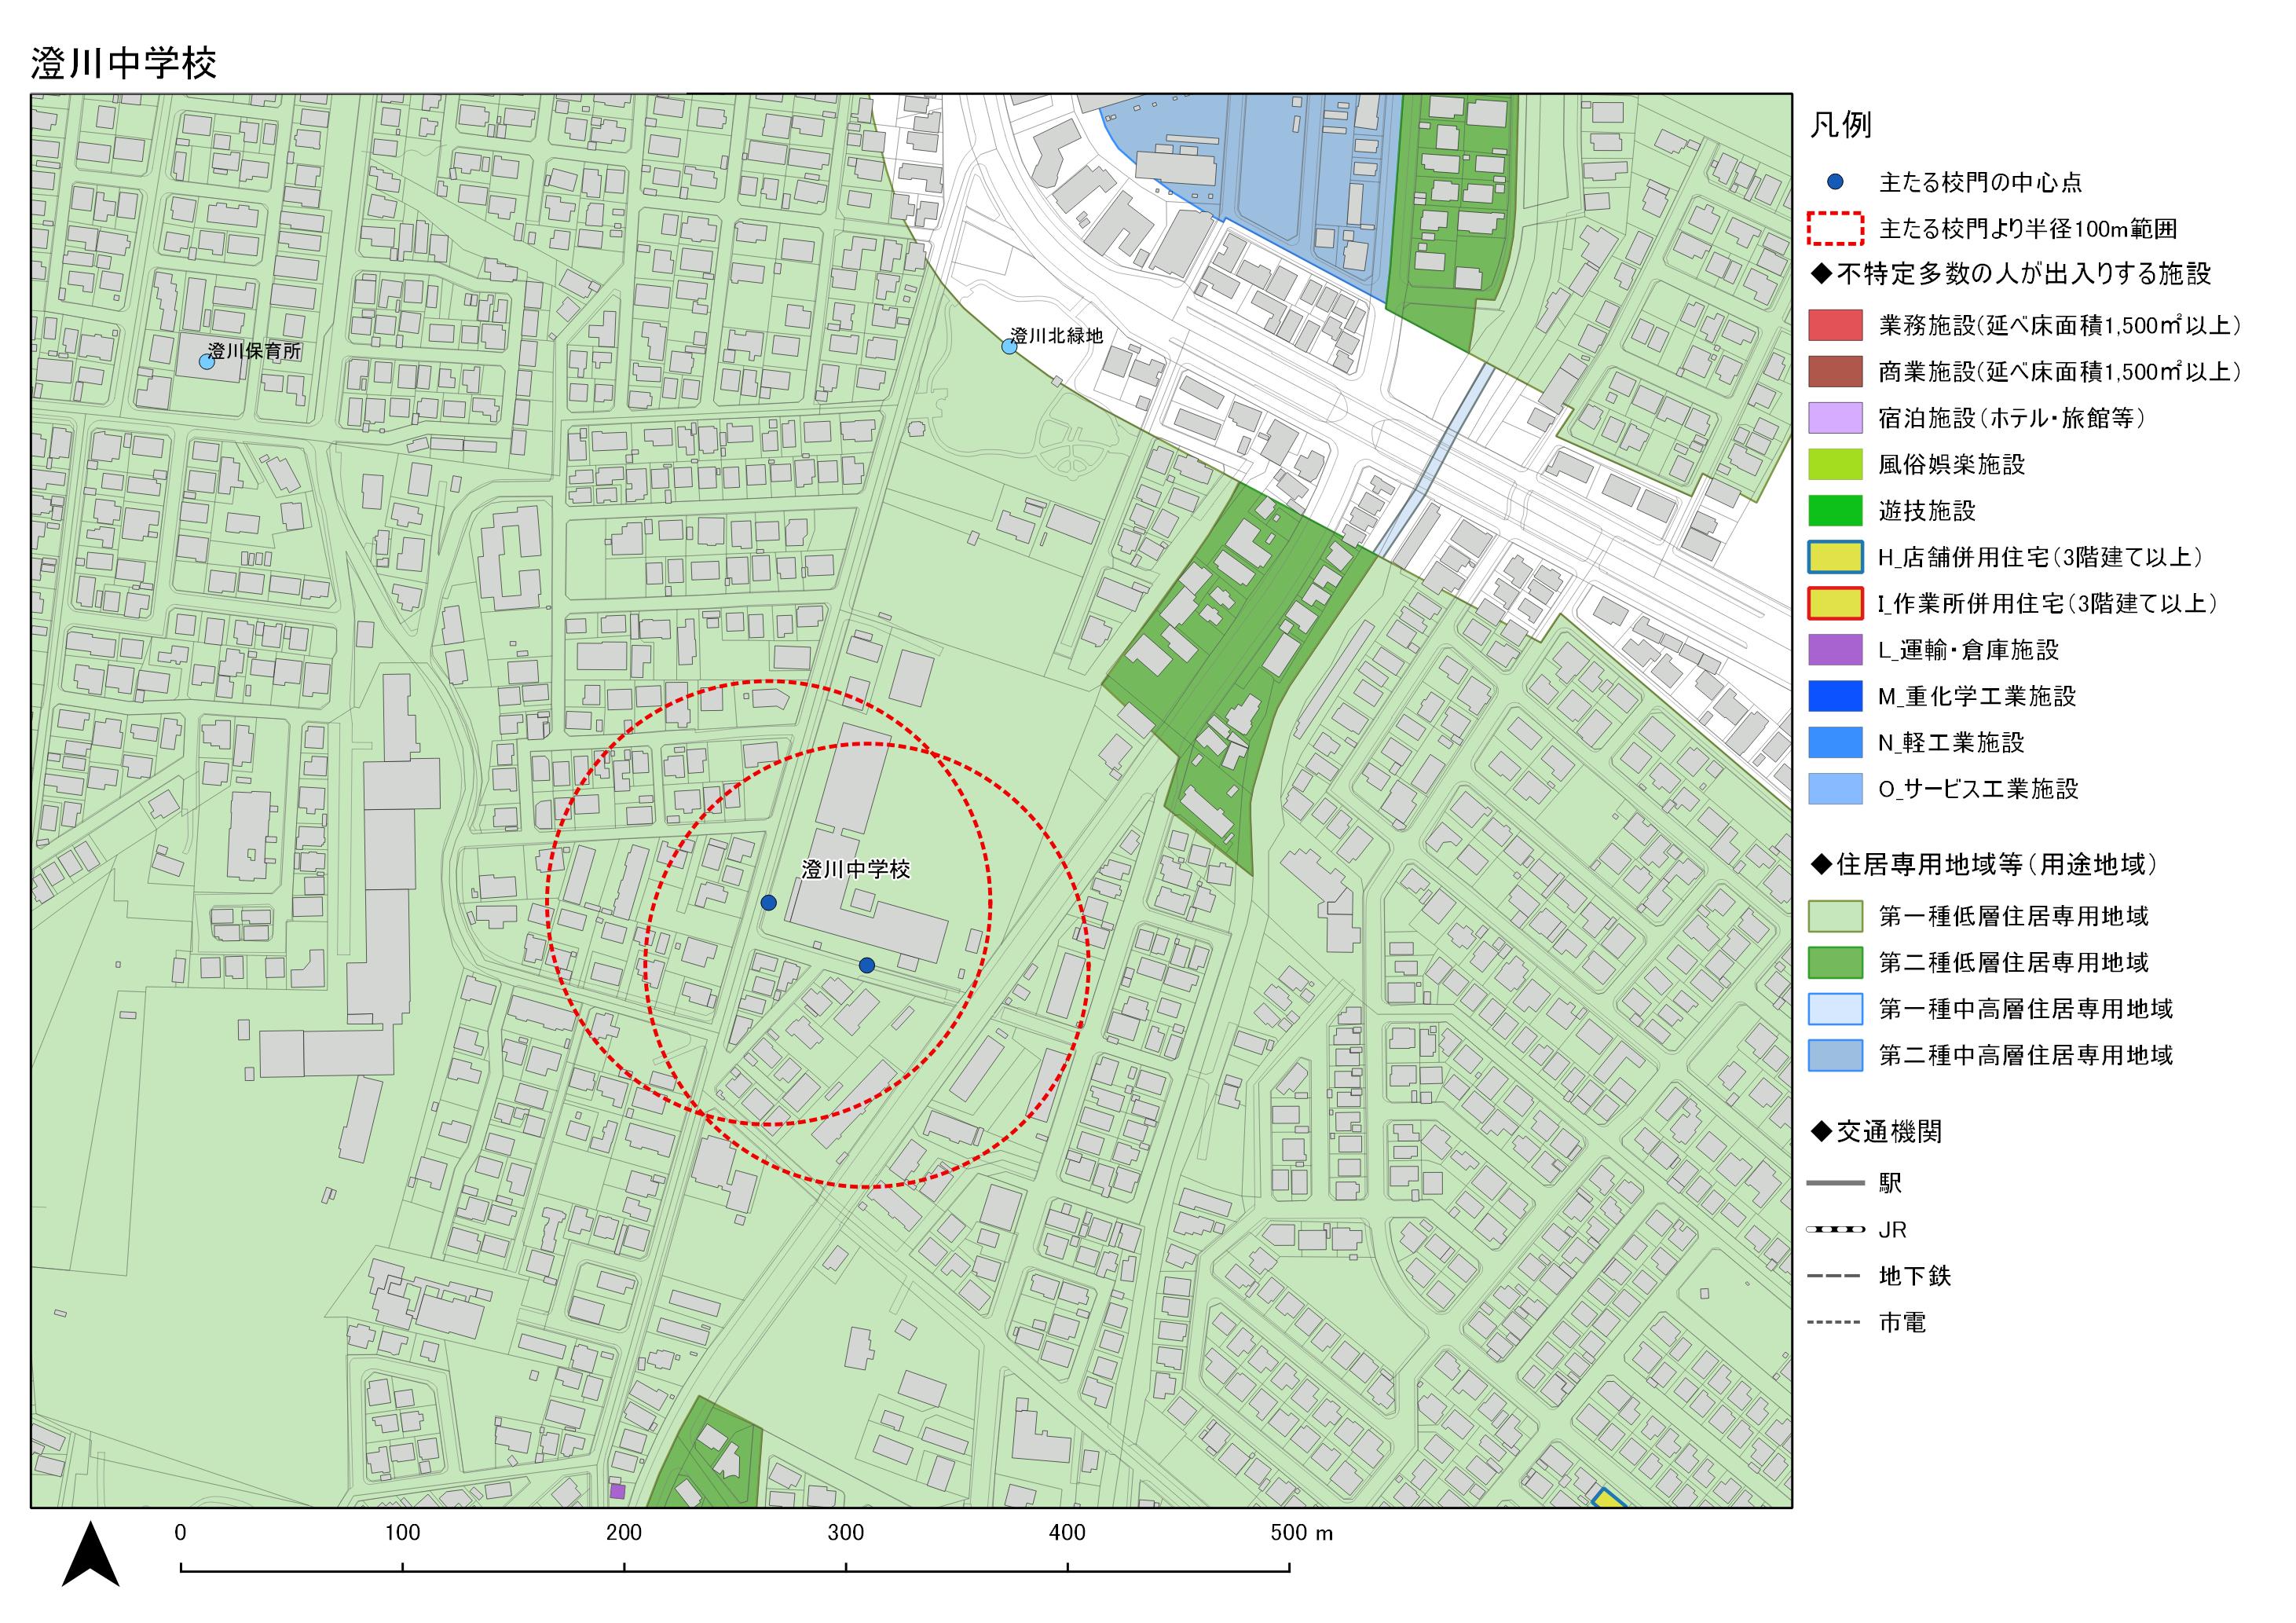The image size is (2296, 1623).
Task: Click the L_運輸・倉庫施設 legend label
Action: pos(1968,650)
